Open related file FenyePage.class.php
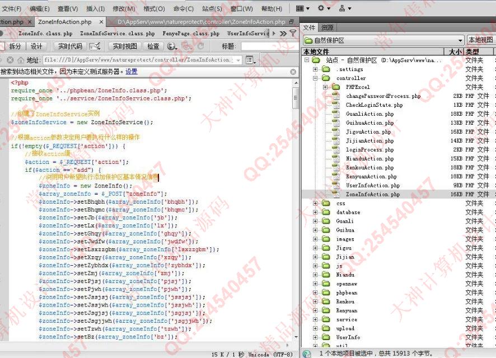Screen dimensions: 496x358 (191, 33)
